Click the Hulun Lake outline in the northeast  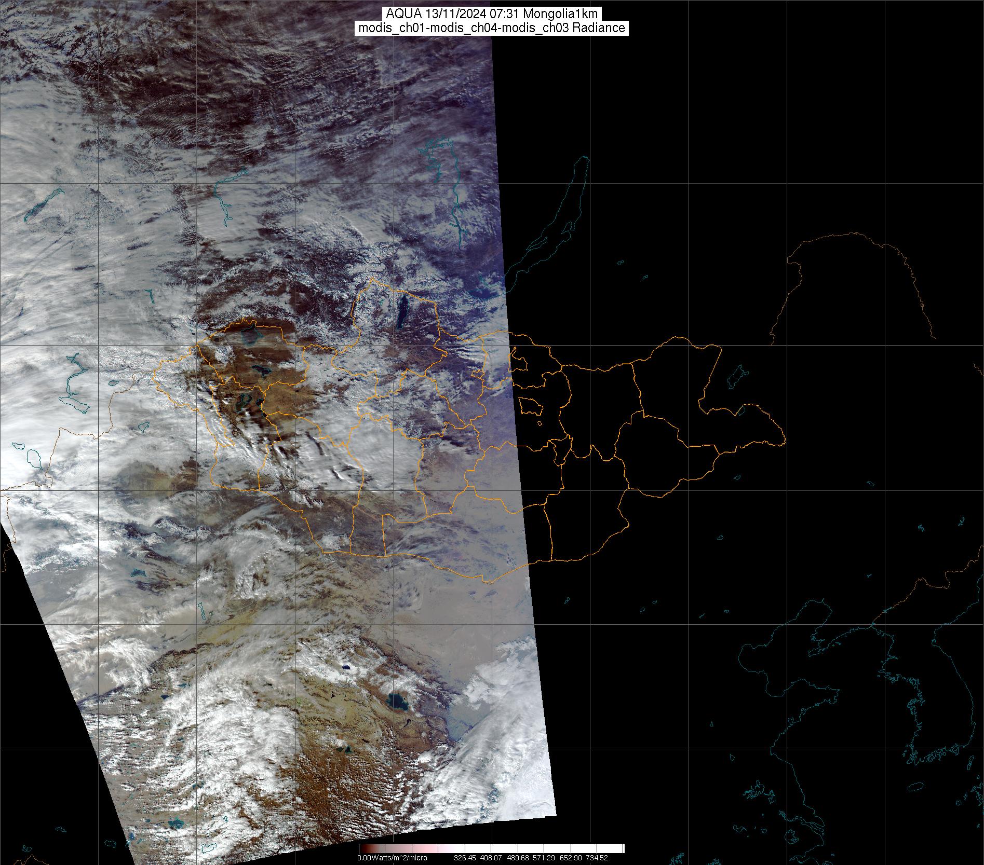click(736, 377)
